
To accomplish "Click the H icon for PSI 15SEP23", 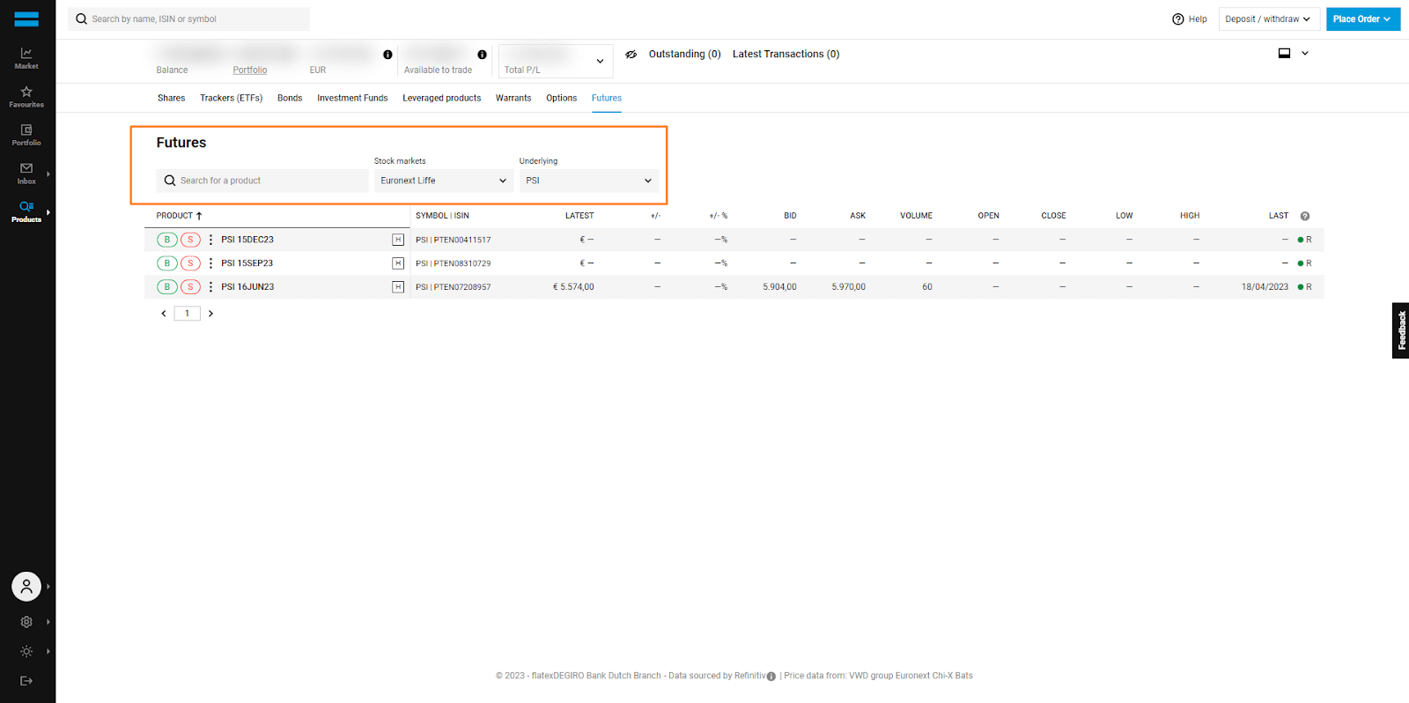I will tap(398, 263).
